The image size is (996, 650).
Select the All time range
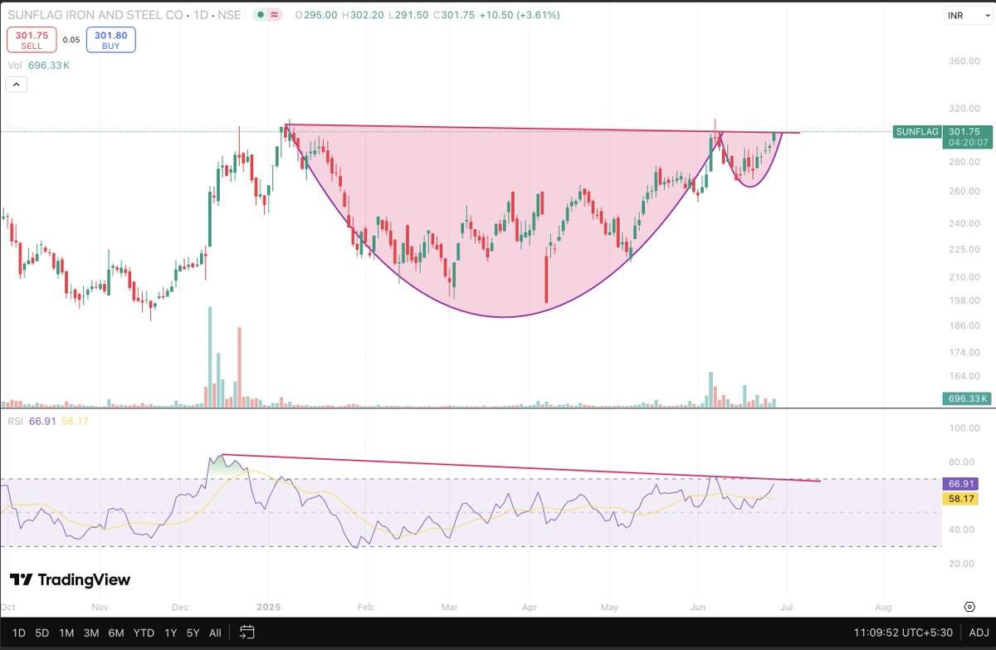[215, 633]
